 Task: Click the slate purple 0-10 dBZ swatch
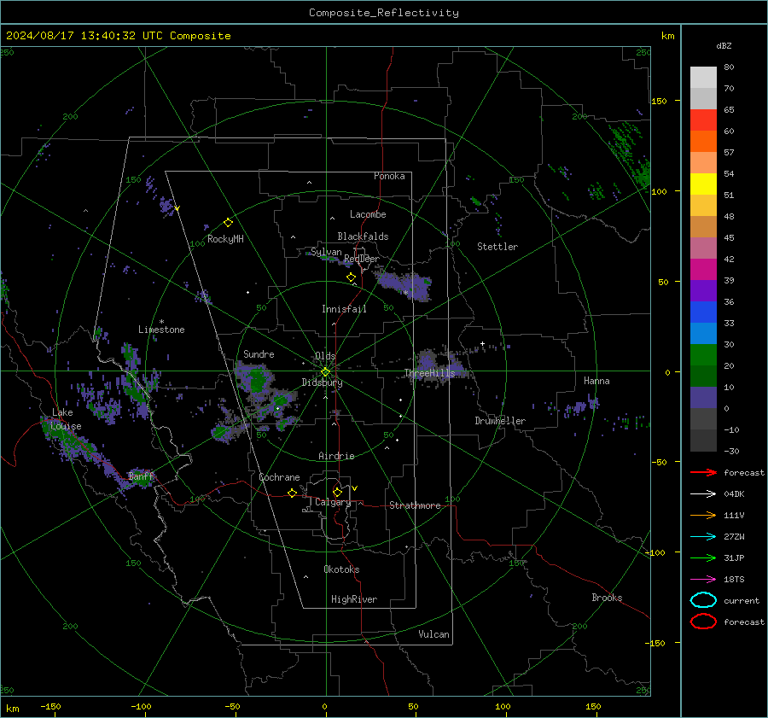click(703, 398)
